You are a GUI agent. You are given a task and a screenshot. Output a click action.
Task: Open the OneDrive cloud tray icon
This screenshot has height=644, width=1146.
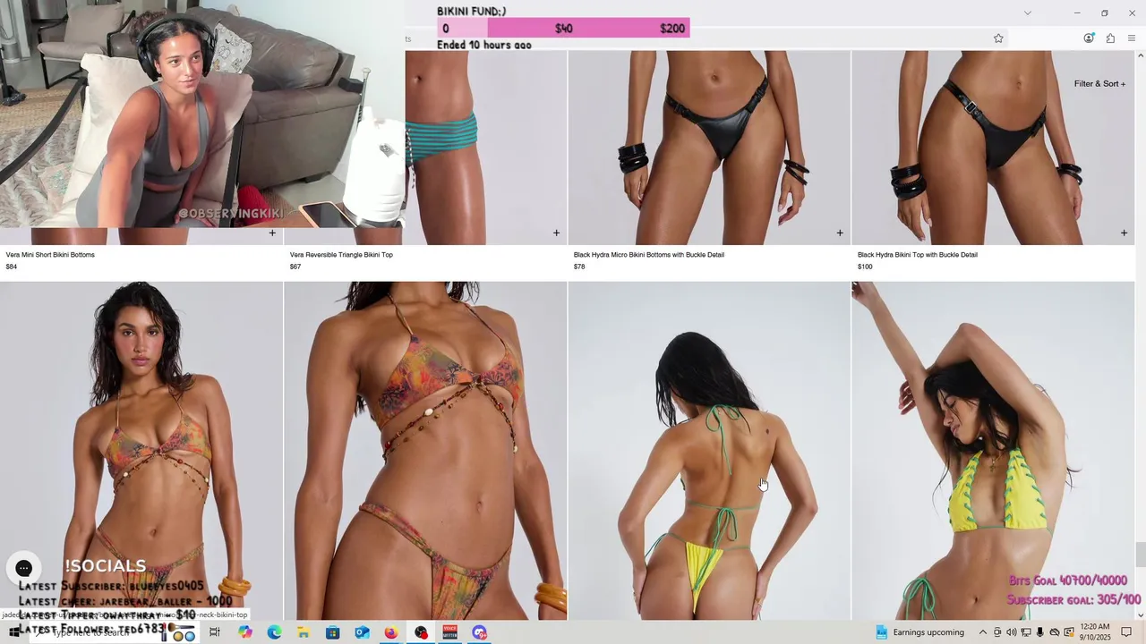point(1055,632)
